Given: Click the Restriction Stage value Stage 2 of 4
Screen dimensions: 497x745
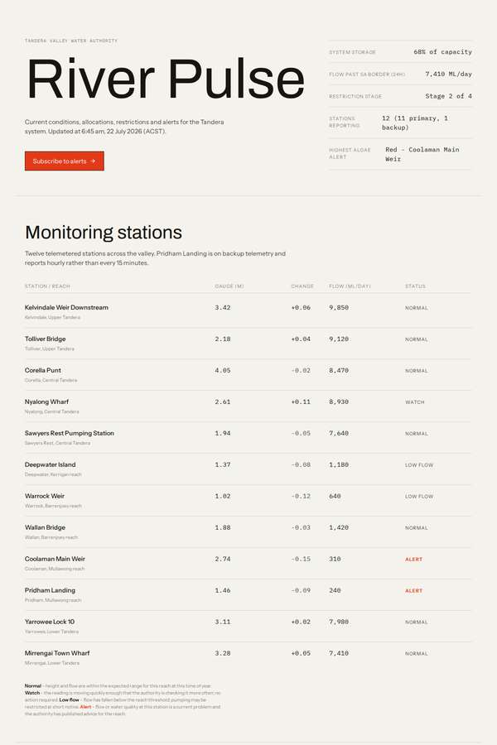Looking at the screenshot, I should click(448, 96).
